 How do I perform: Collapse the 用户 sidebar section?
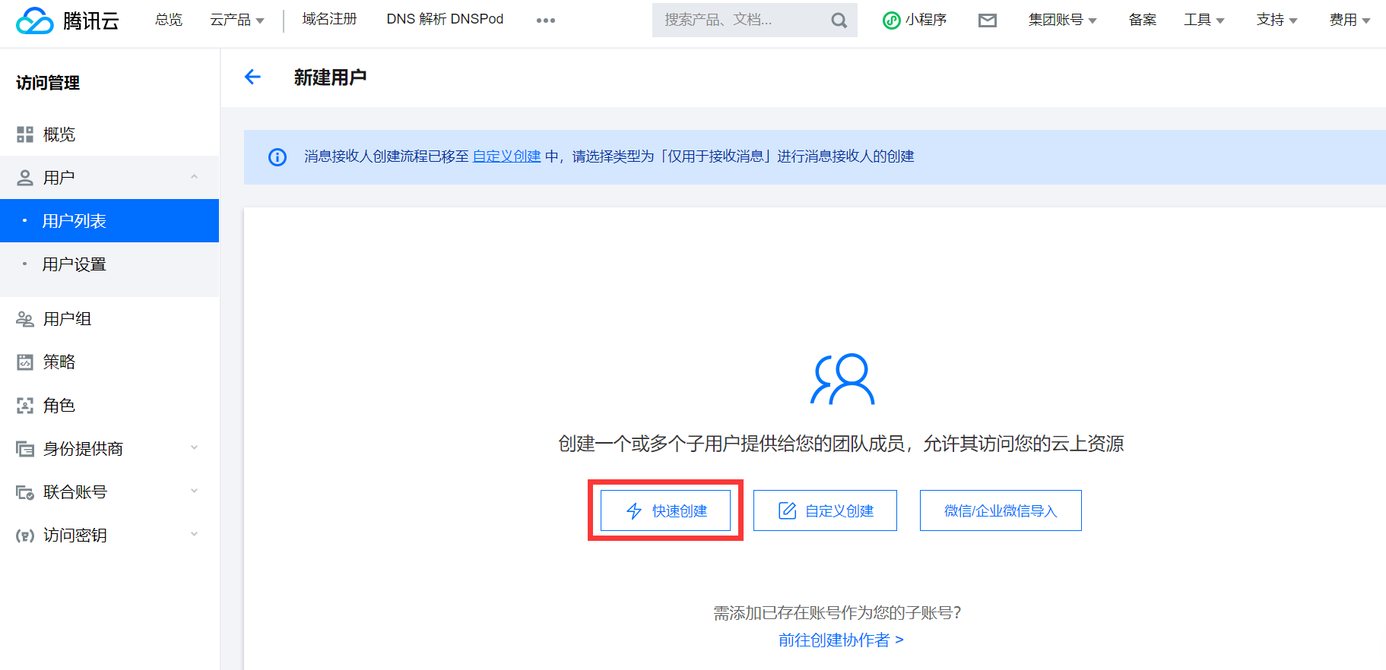coord(194,178)
